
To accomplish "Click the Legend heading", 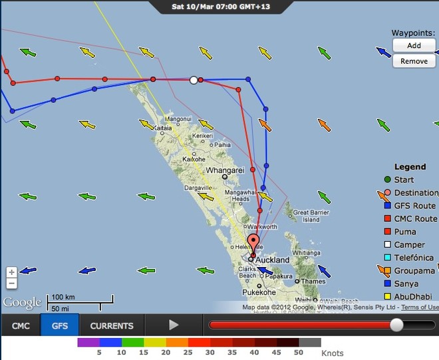I will (x=410, y=167).
